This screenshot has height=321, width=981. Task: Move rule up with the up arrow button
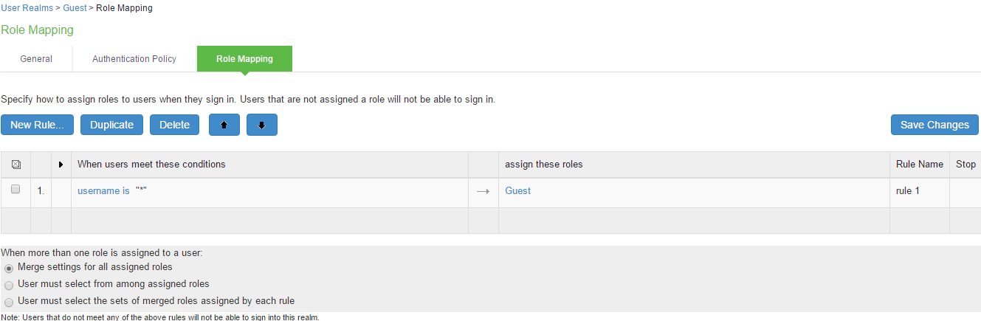[224, 125]
